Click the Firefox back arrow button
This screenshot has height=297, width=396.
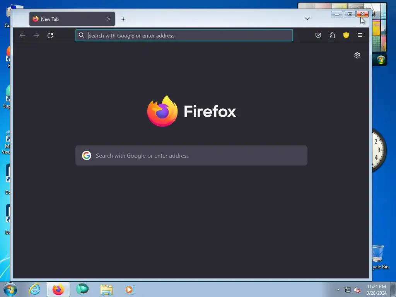click(x=22, y=36)
